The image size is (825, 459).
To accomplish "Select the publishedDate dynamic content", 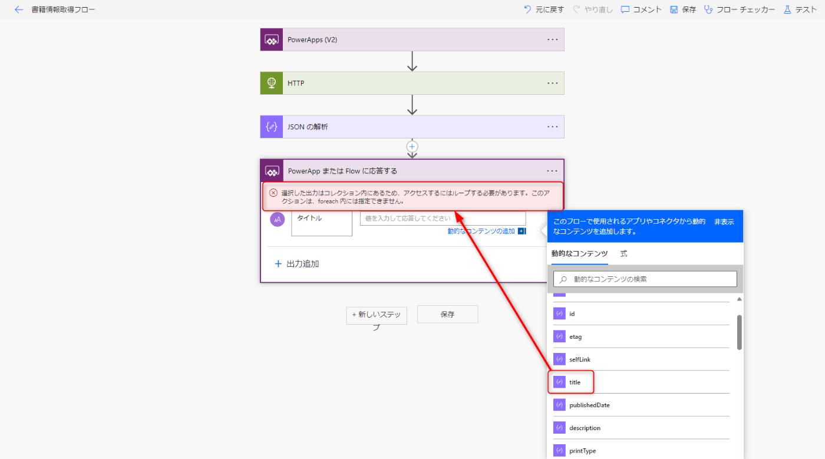I will [641, 405].
